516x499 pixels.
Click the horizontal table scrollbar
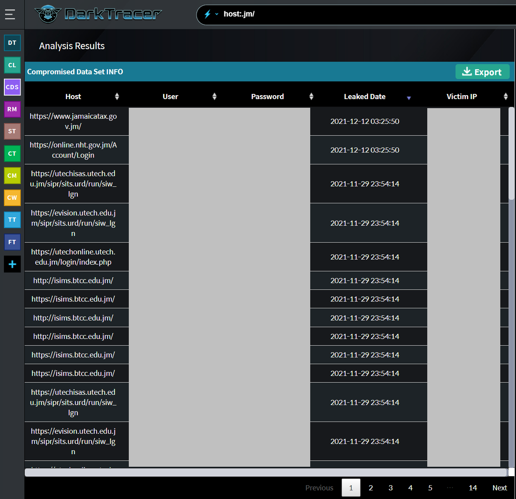[x=266, y=472]
